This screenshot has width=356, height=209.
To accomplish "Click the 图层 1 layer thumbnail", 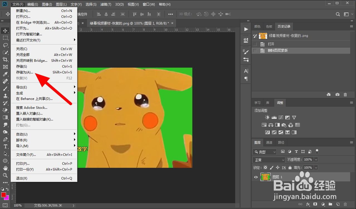I will 265,177.
